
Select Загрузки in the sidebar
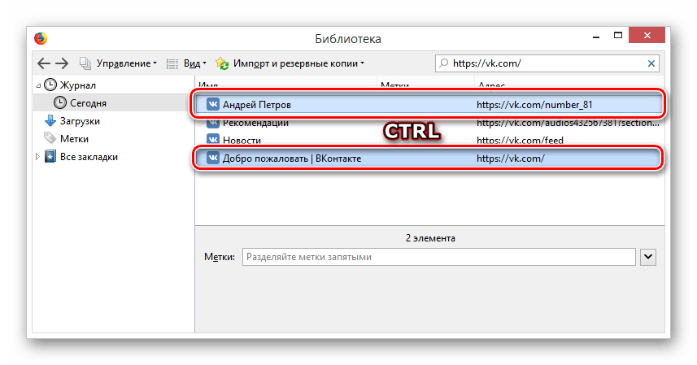80,121
